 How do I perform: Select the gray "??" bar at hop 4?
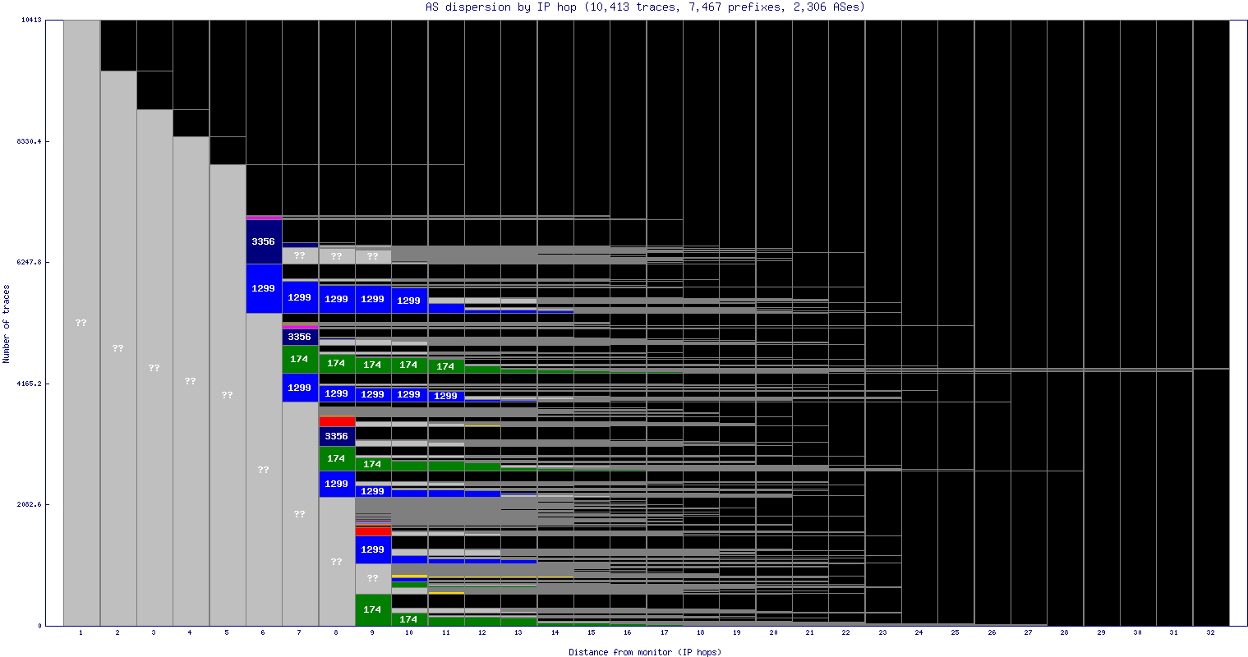[191, 381]
